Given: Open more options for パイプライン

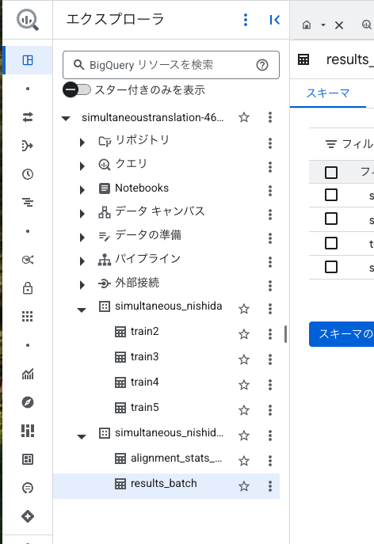Looking at the screenshot, I should 270,262.
